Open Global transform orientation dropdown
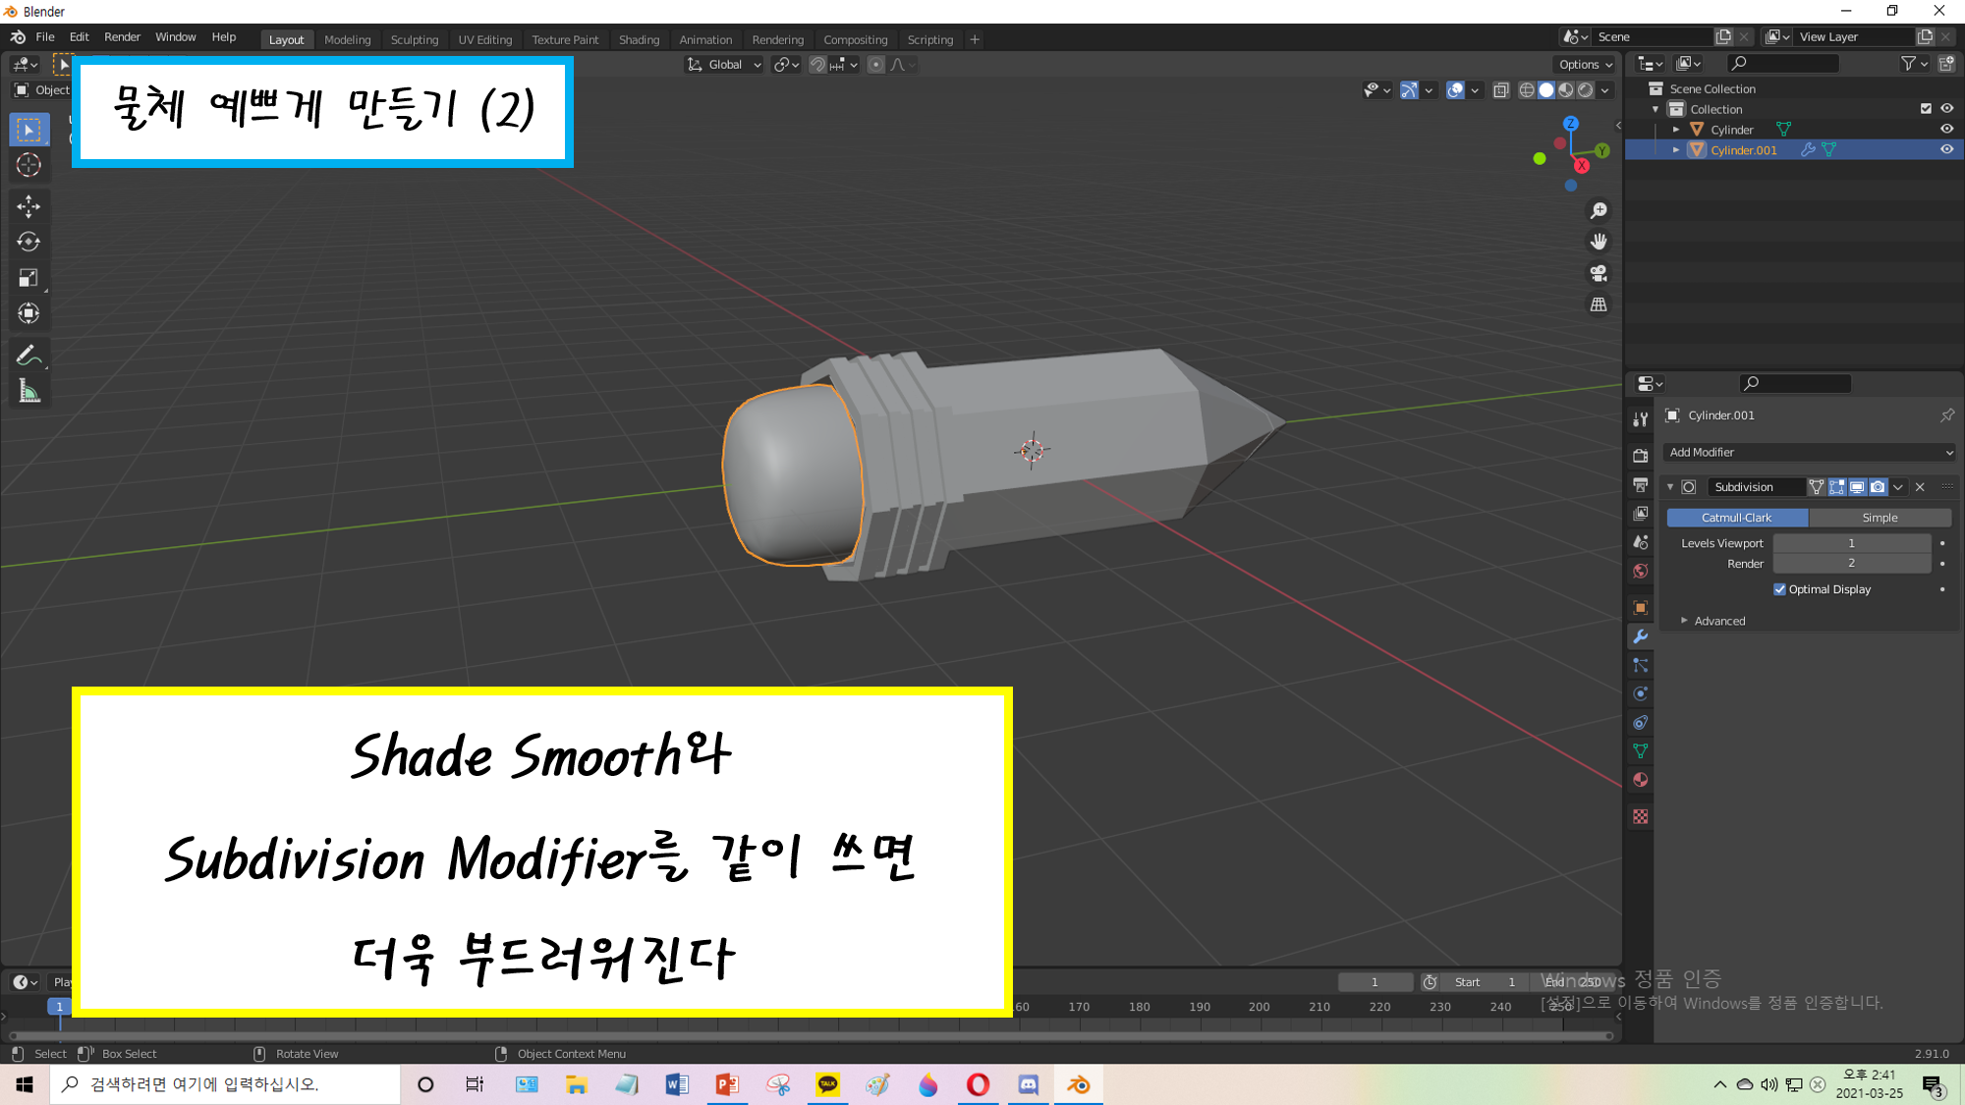The width and height of the screenshot is (1965, 1105). tap(725, 65)
